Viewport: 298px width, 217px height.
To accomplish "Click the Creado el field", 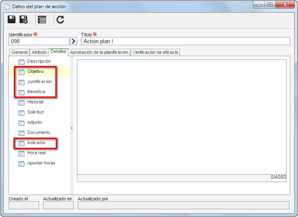I will [x=24, y=205].
